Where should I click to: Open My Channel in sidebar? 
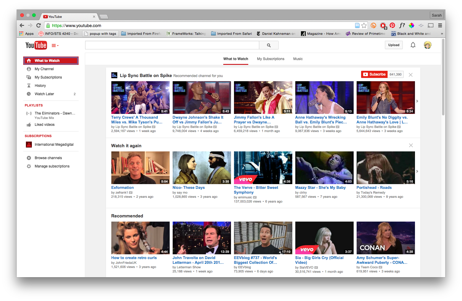point(51,69)
